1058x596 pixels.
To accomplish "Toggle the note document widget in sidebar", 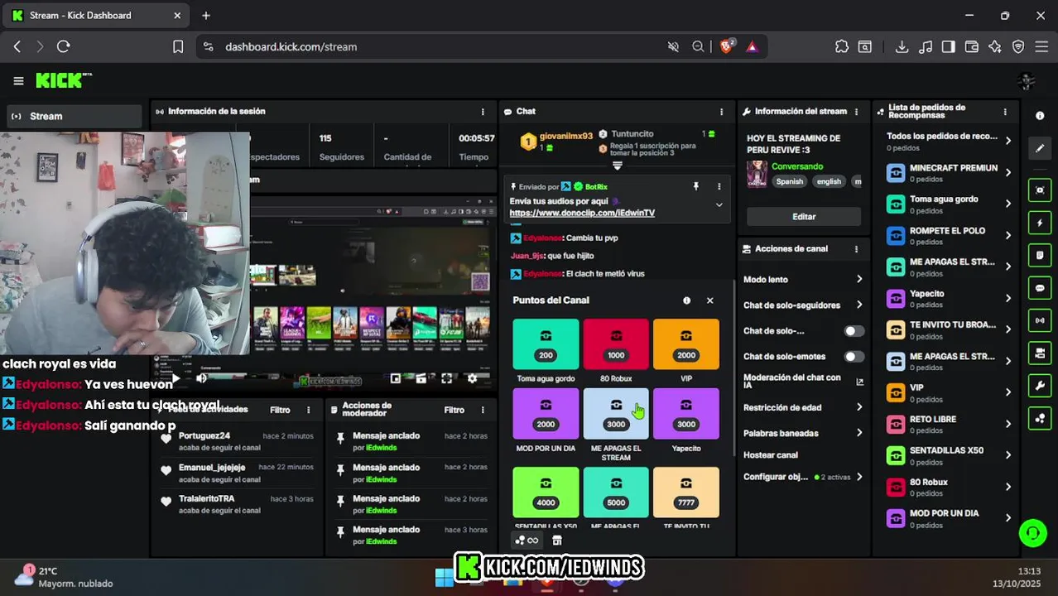I will click(1040, 256).
